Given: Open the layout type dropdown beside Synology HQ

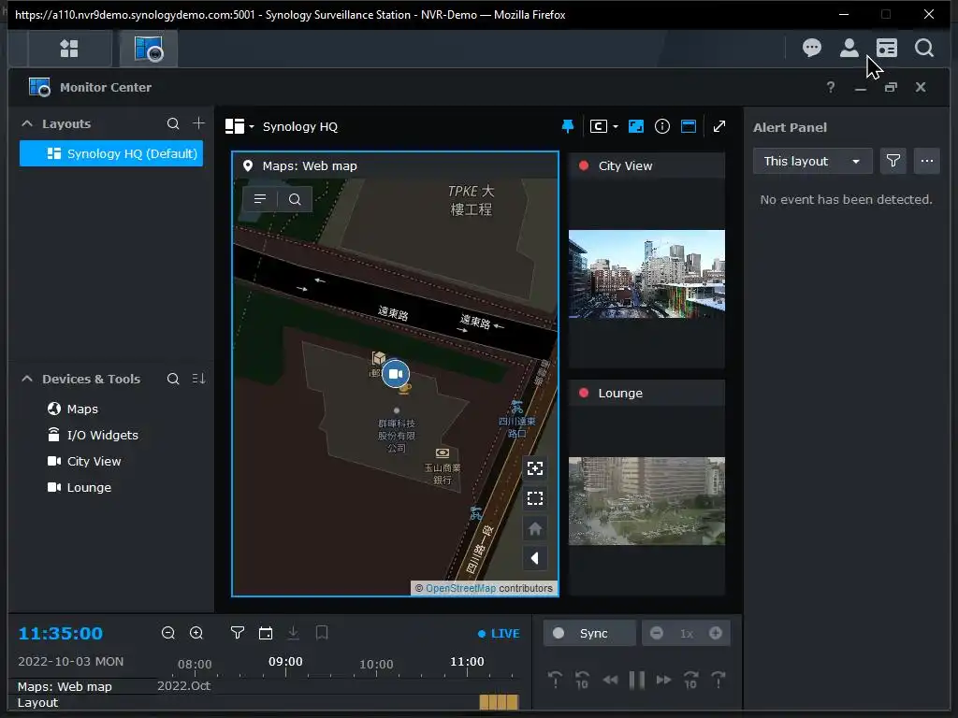Looking at the screenshot, I should point(239,126).
